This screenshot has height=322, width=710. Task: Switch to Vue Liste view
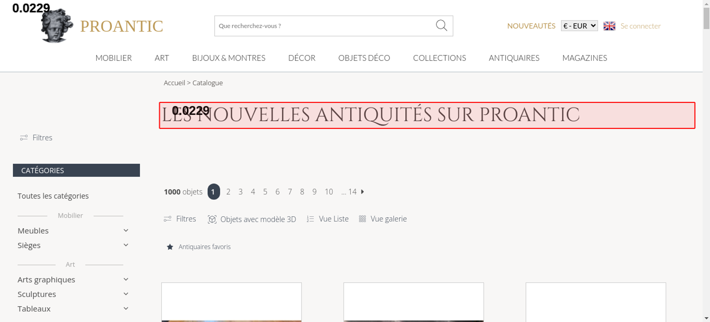pos(328,219)
